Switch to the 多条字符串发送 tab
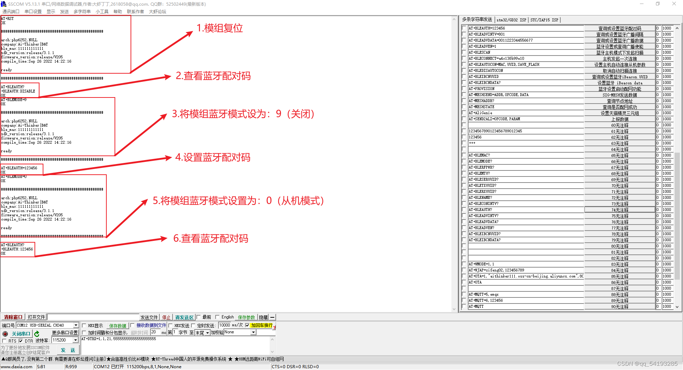The image size is (683, 370). (477, 20)
